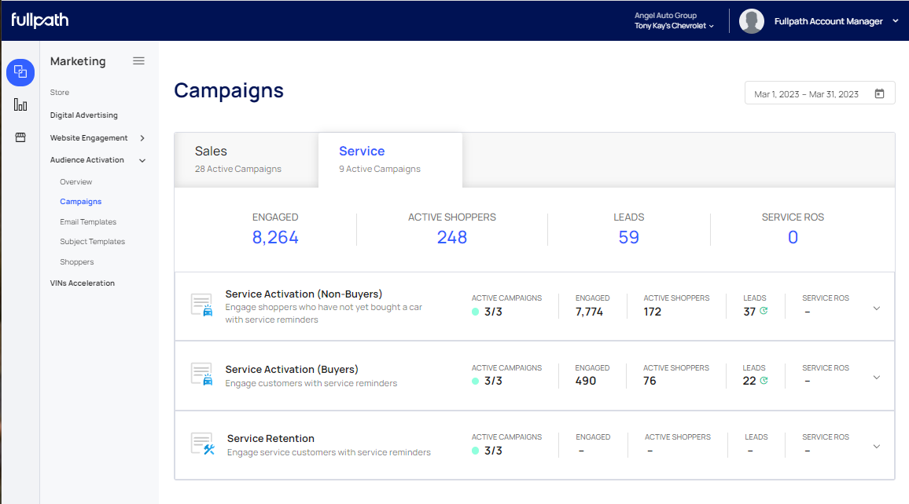Click the calendar icon in date picker
Image resolution: width=909 pixels, height=504 pixels.
[x=879, y=94]
